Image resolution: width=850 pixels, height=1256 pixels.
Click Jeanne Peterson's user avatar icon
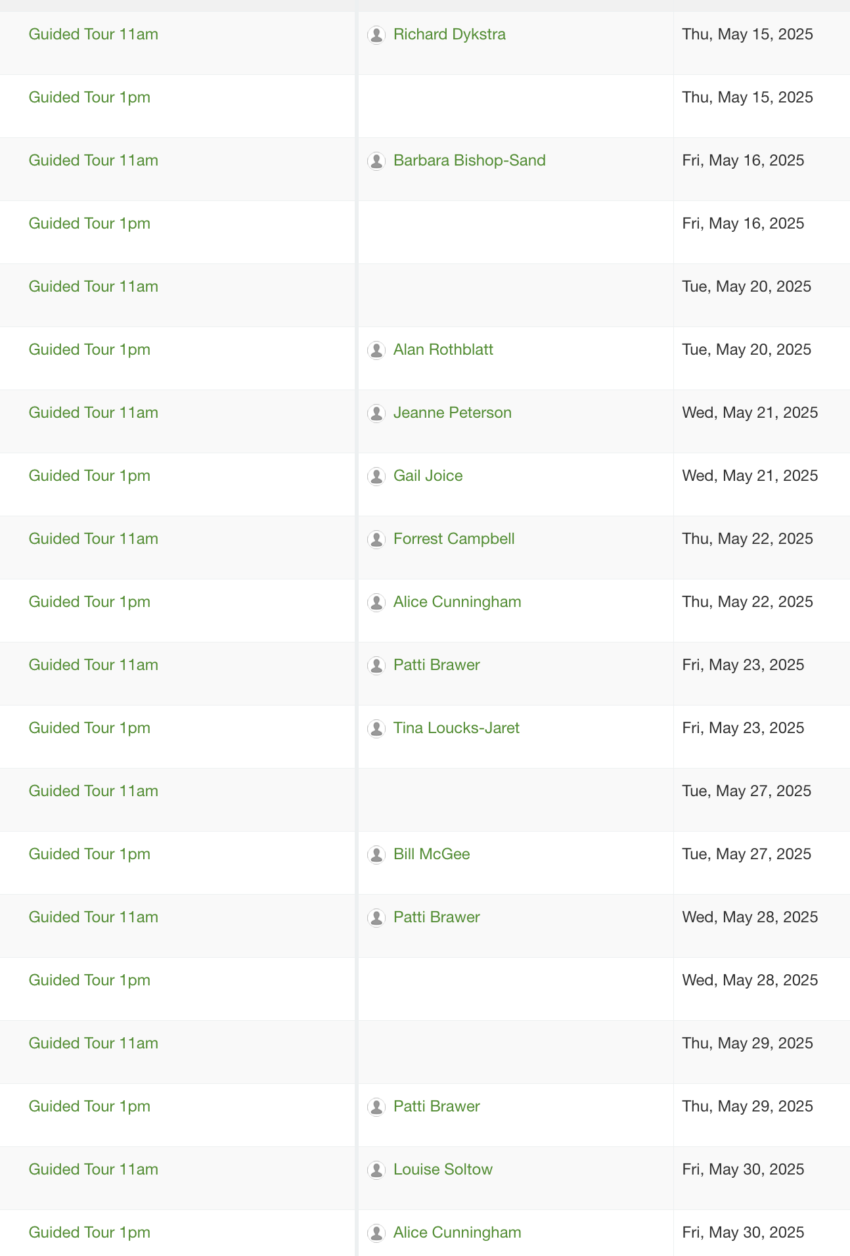tap(376, 413)
